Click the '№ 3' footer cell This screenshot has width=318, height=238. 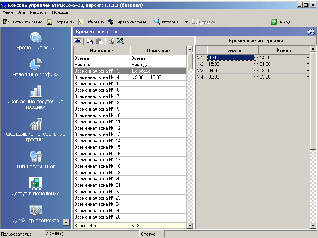point(158,225)
